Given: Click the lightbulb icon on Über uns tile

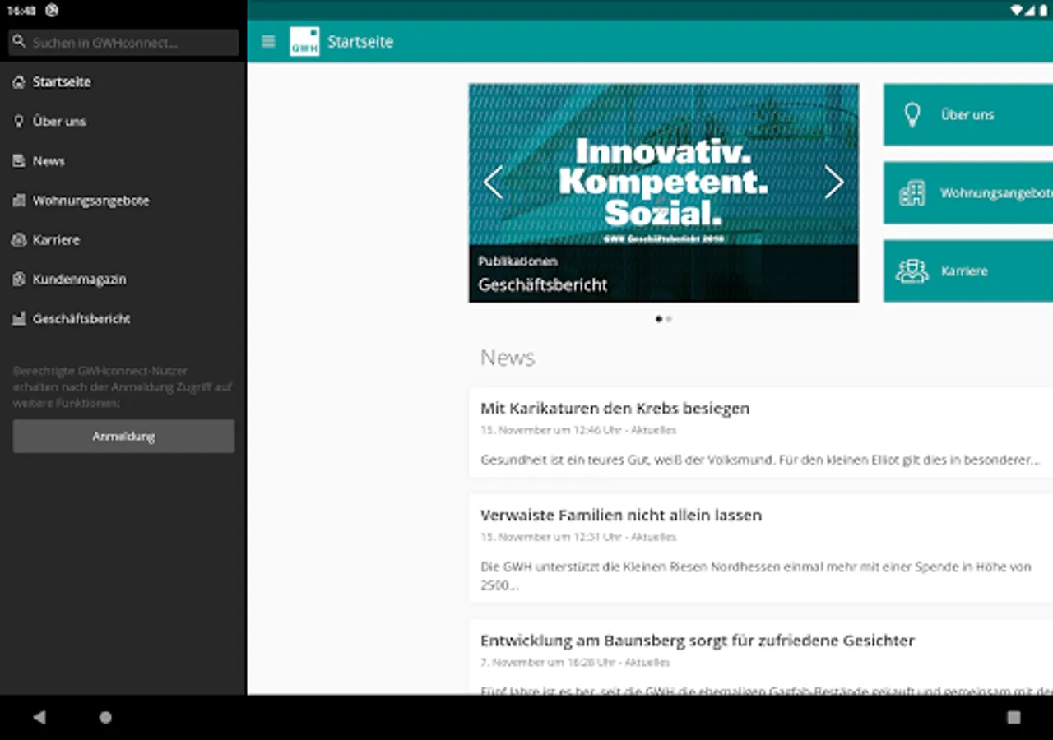Looking at the screenshot, I should (x=912, y=114).
